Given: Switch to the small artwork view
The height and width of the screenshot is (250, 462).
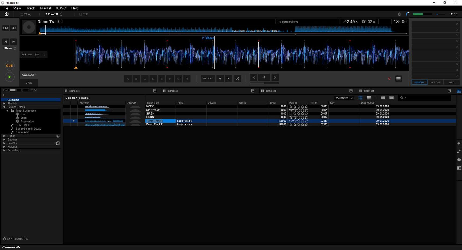Looking at the screenshot, I should coord(383,98).
